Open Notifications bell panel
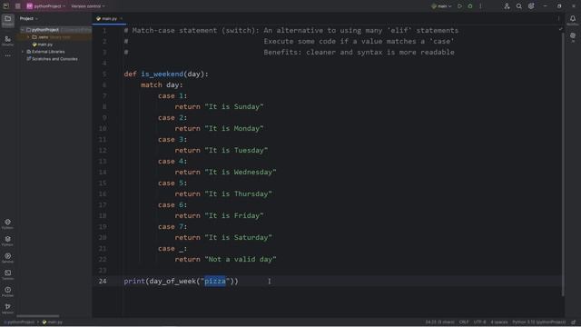The height and width of the screenshot is (327, 581). (573, 20)
